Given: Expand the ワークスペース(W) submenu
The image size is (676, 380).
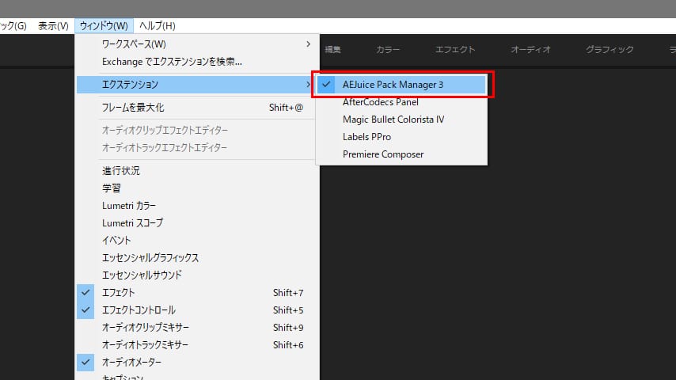Looking at the screenshot, I should tap(196, 44).
